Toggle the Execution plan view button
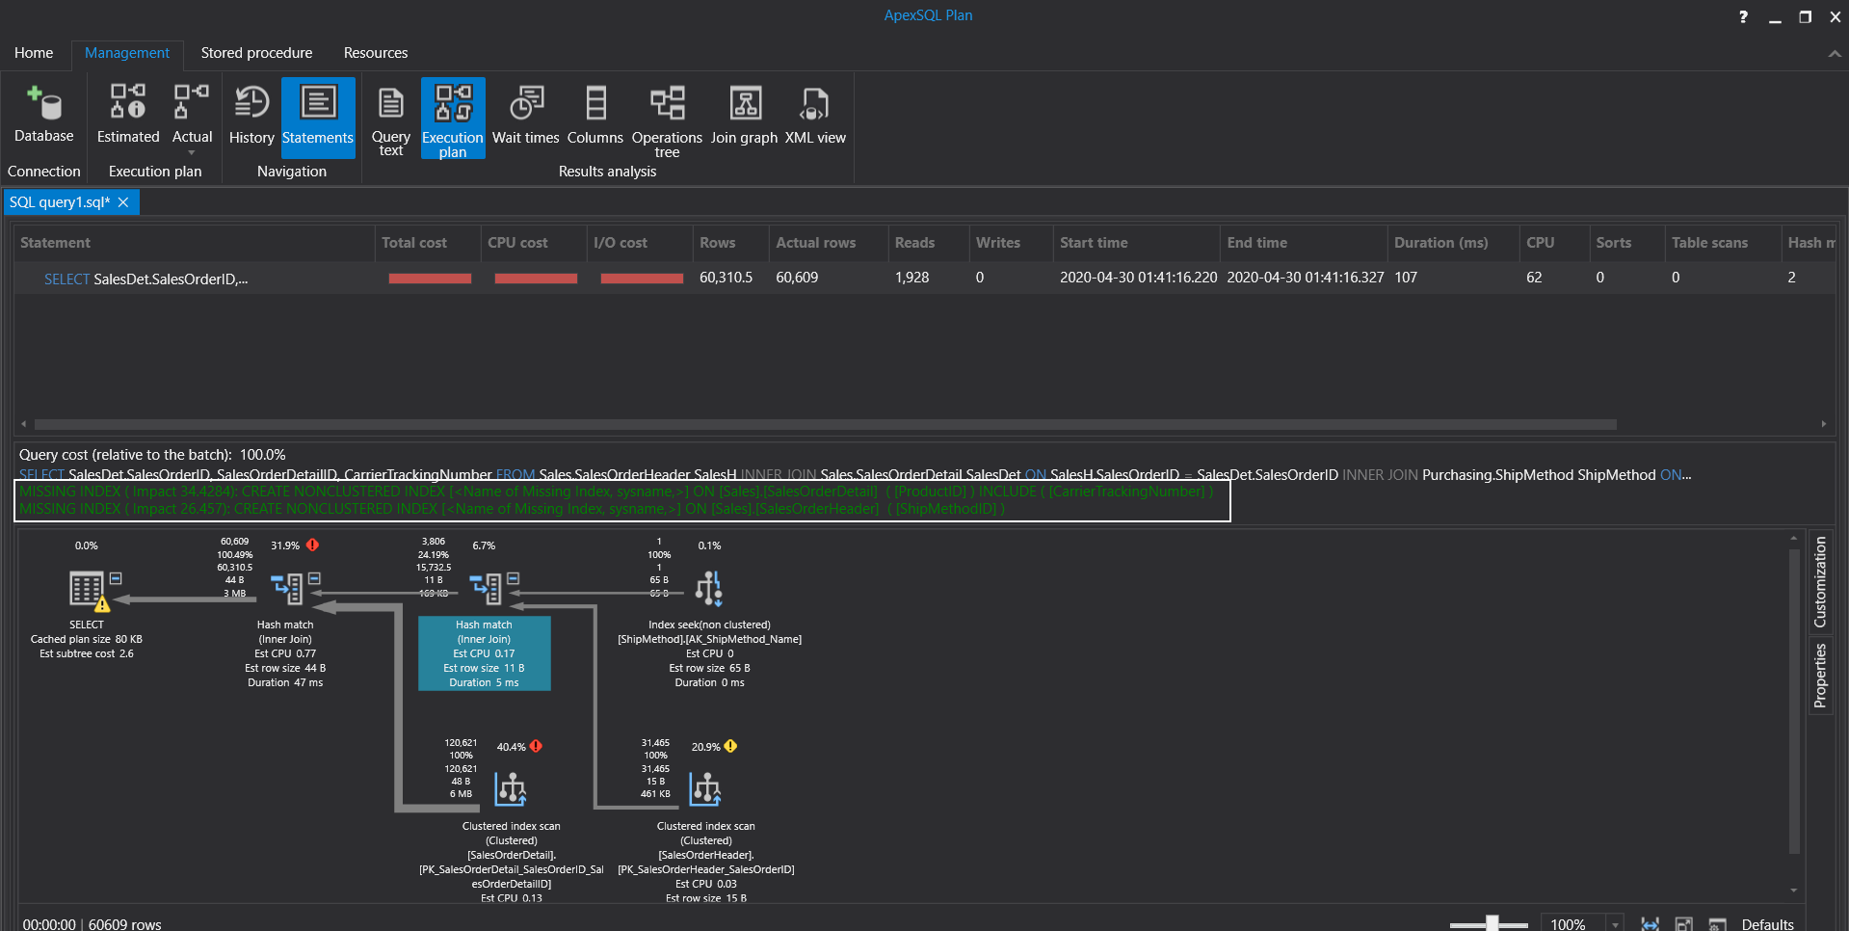The width and height of the screenshot is (1849, 931). pos(453,116)
